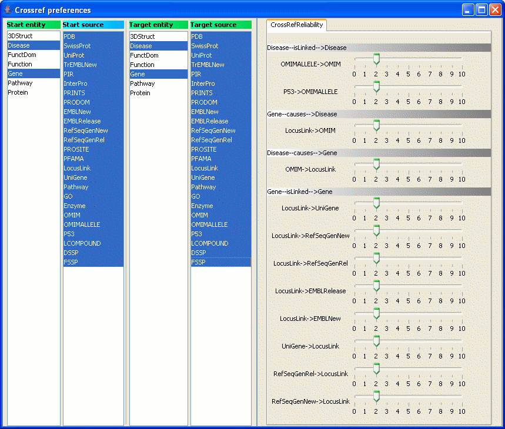The height and width of the screenshot is (429, 505).
Task: Select LCOMPOUND in Target source list
Action: click(x=221, y=243)
